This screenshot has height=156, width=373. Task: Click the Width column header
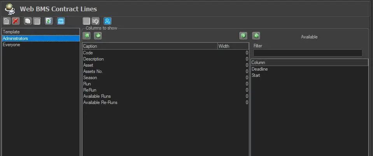pos(233,46)
